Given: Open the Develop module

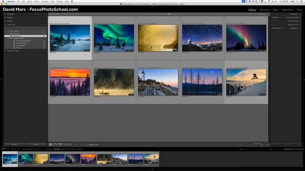Looking at the screenshot, I should tap(264, 9).
